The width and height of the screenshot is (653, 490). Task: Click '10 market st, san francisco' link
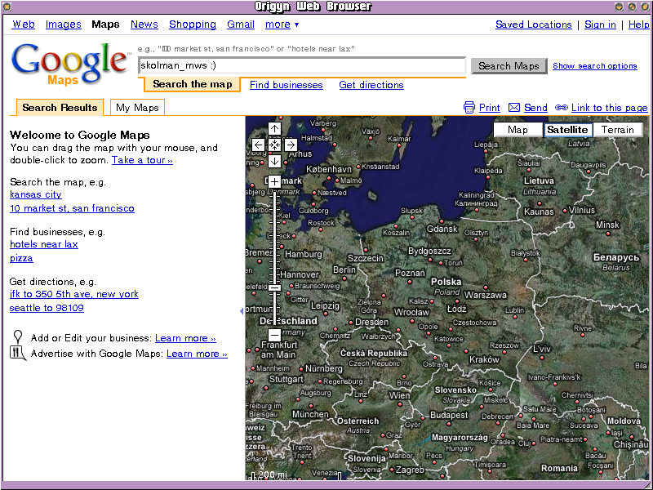[72, 208]
